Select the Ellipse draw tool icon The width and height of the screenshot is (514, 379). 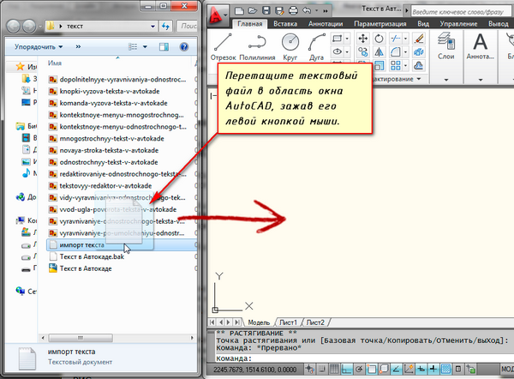click(x=337, y=51)
